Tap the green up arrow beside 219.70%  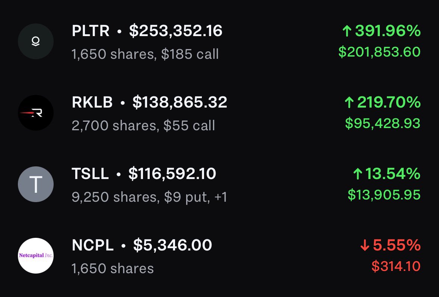(349, 102)
